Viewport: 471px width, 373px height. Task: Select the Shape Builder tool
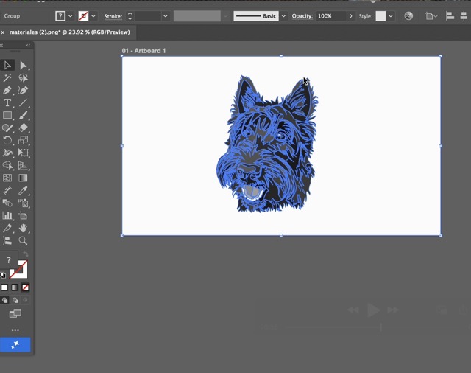click(x=7, y=165)
